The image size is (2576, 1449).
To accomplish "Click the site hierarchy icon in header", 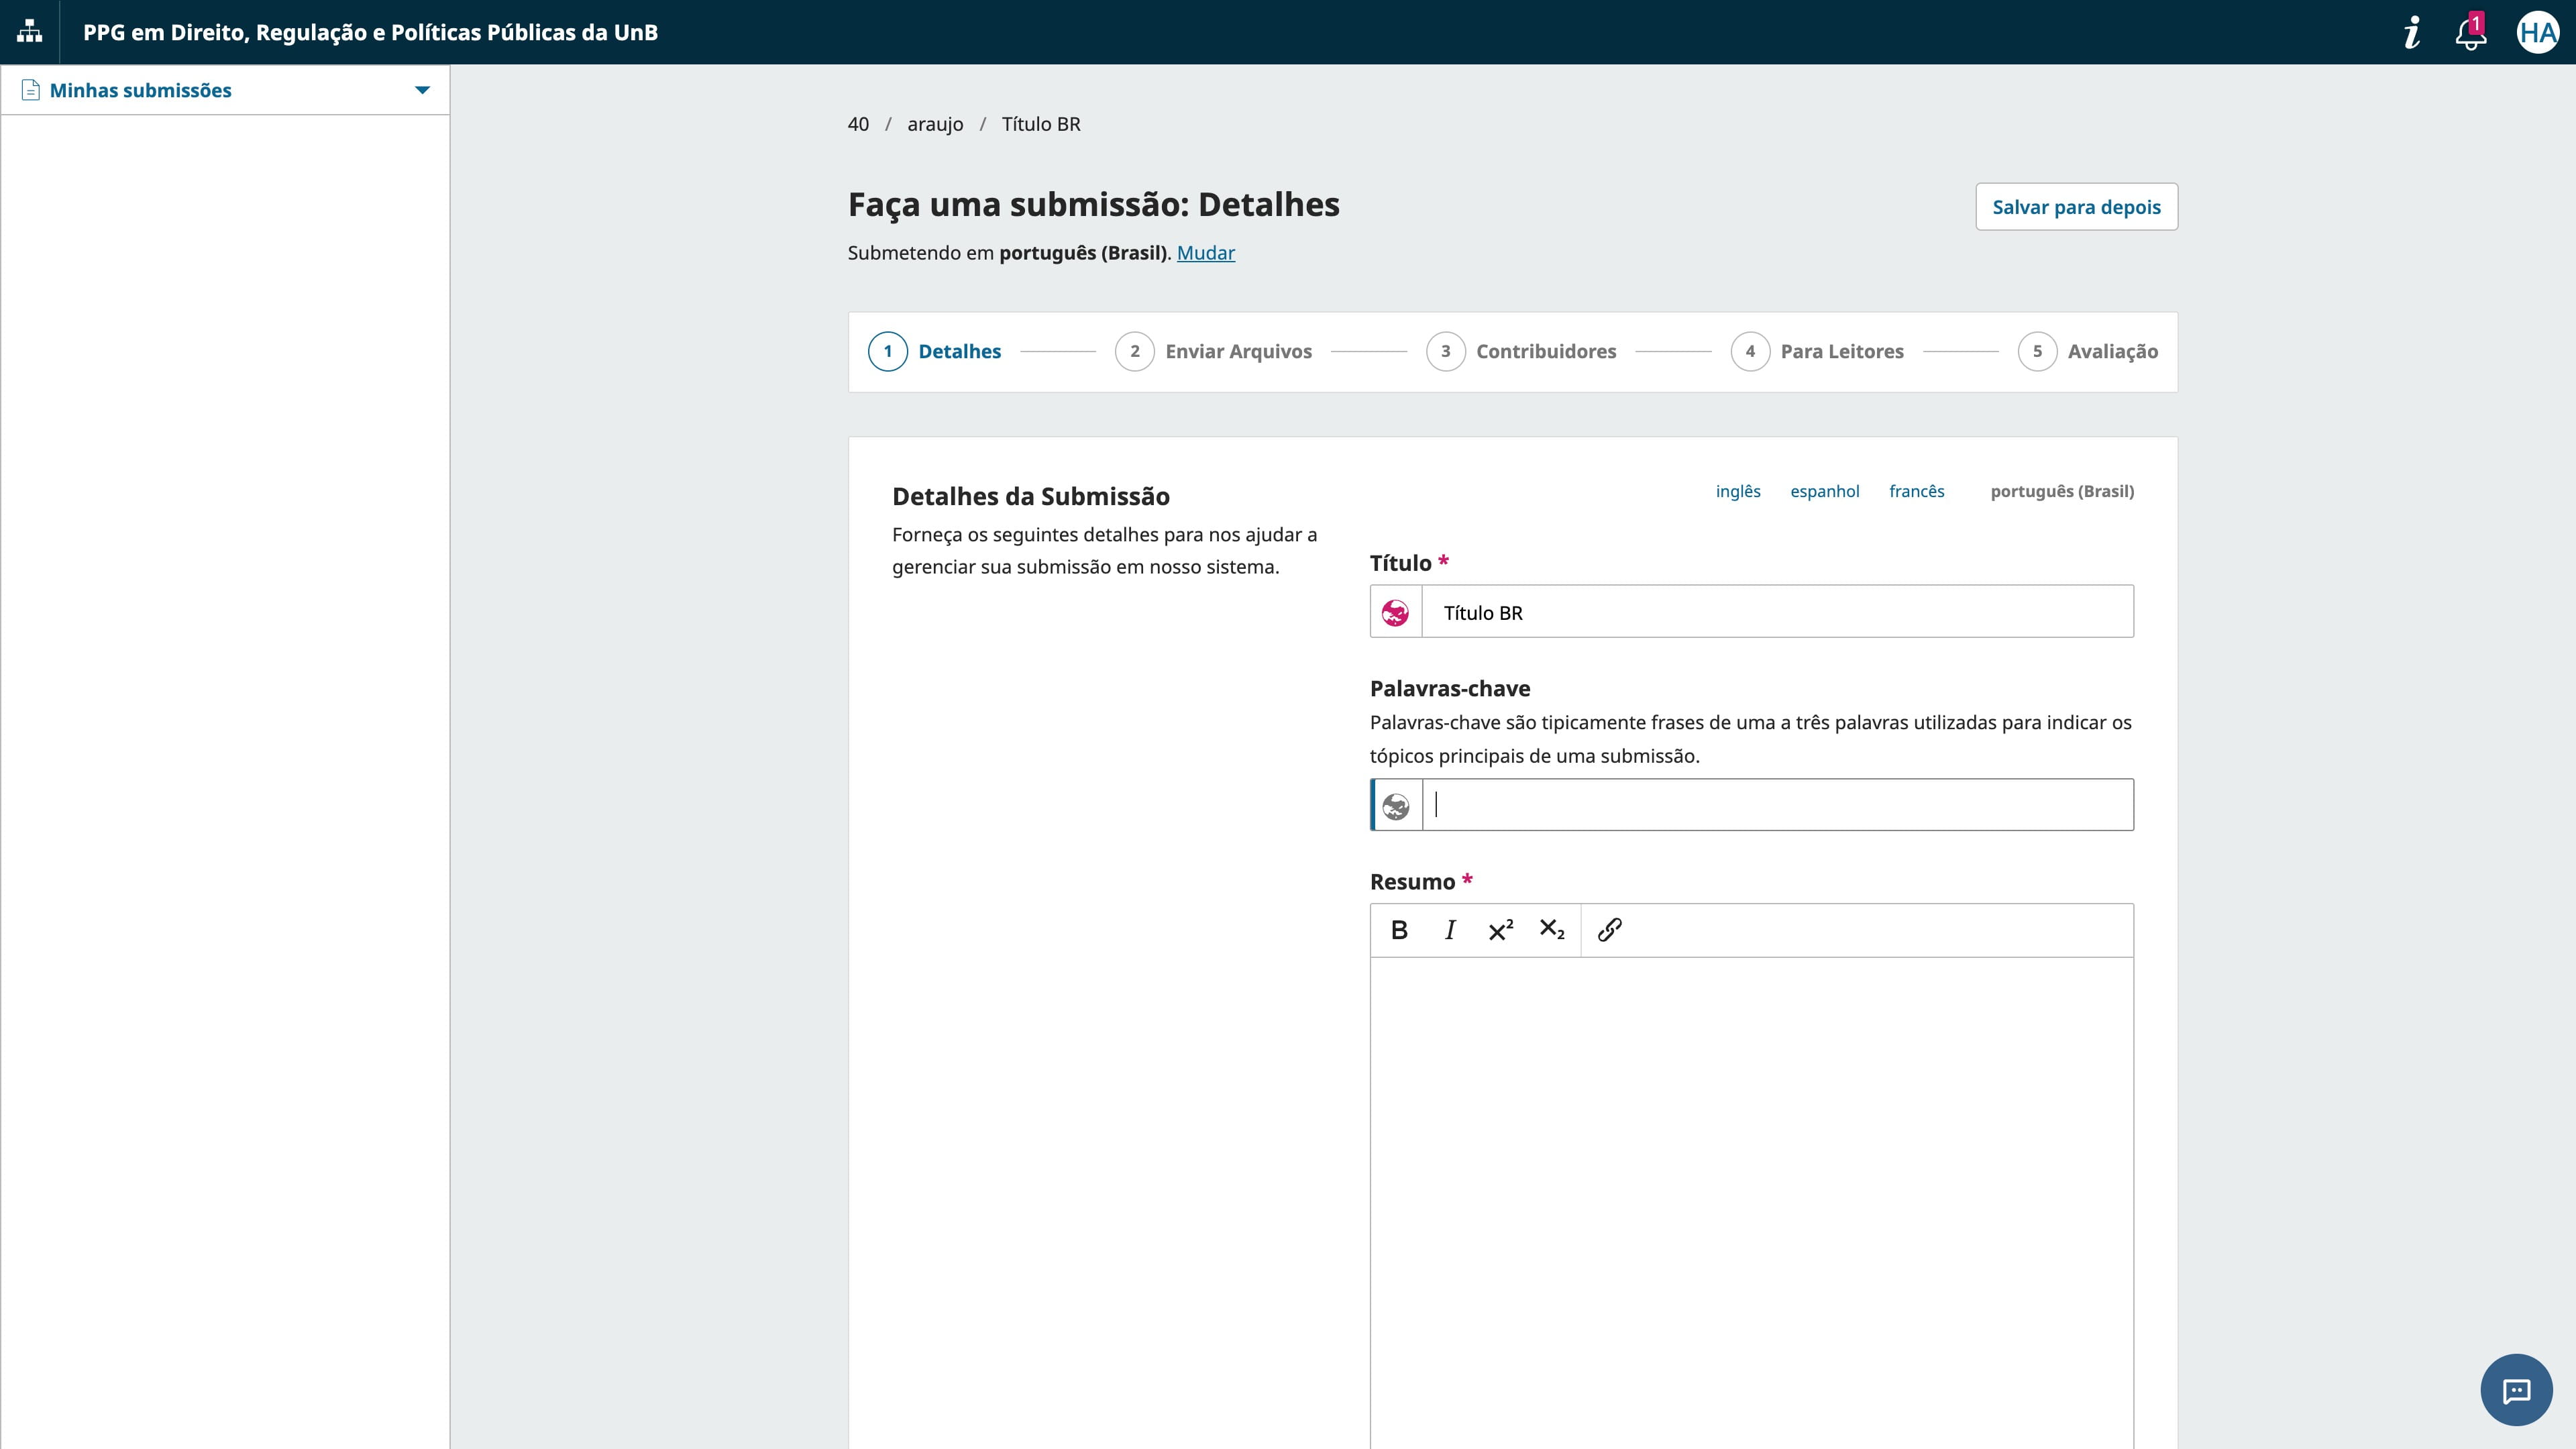I will coord(30,32).
